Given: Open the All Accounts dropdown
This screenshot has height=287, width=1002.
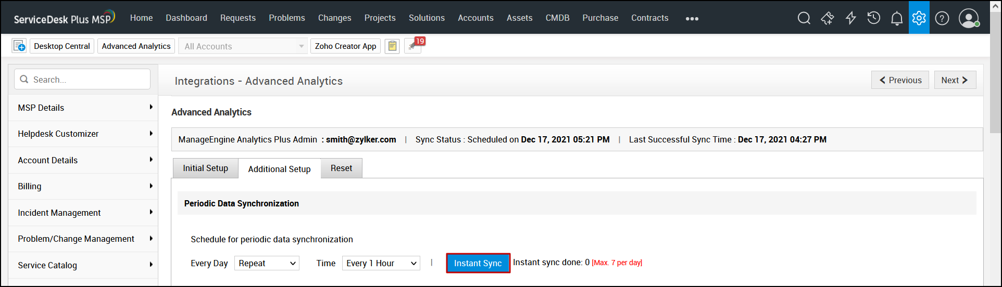Looking at the screenshot, I should [x=243, y=46].
